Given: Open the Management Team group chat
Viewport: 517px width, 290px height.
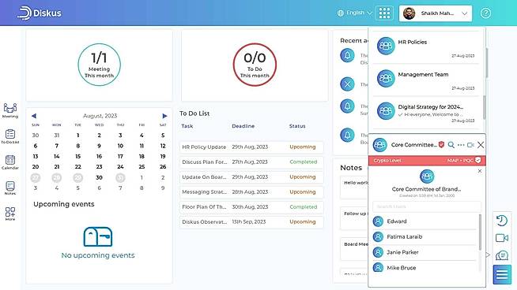Looking at the screenshot, I should tap(426, 80).
